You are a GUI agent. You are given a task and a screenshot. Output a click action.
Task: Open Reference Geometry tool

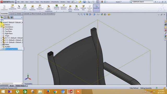(64, 7)
